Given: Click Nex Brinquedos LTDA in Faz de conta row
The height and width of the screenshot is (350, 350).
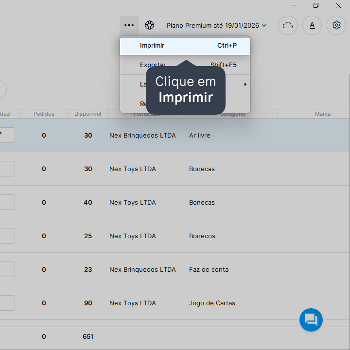Looking at the screenshot, I should (142, 269).
